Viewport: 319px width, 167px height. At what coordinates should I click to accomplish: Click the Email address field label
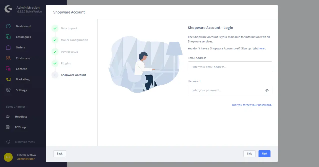point(197,58)
